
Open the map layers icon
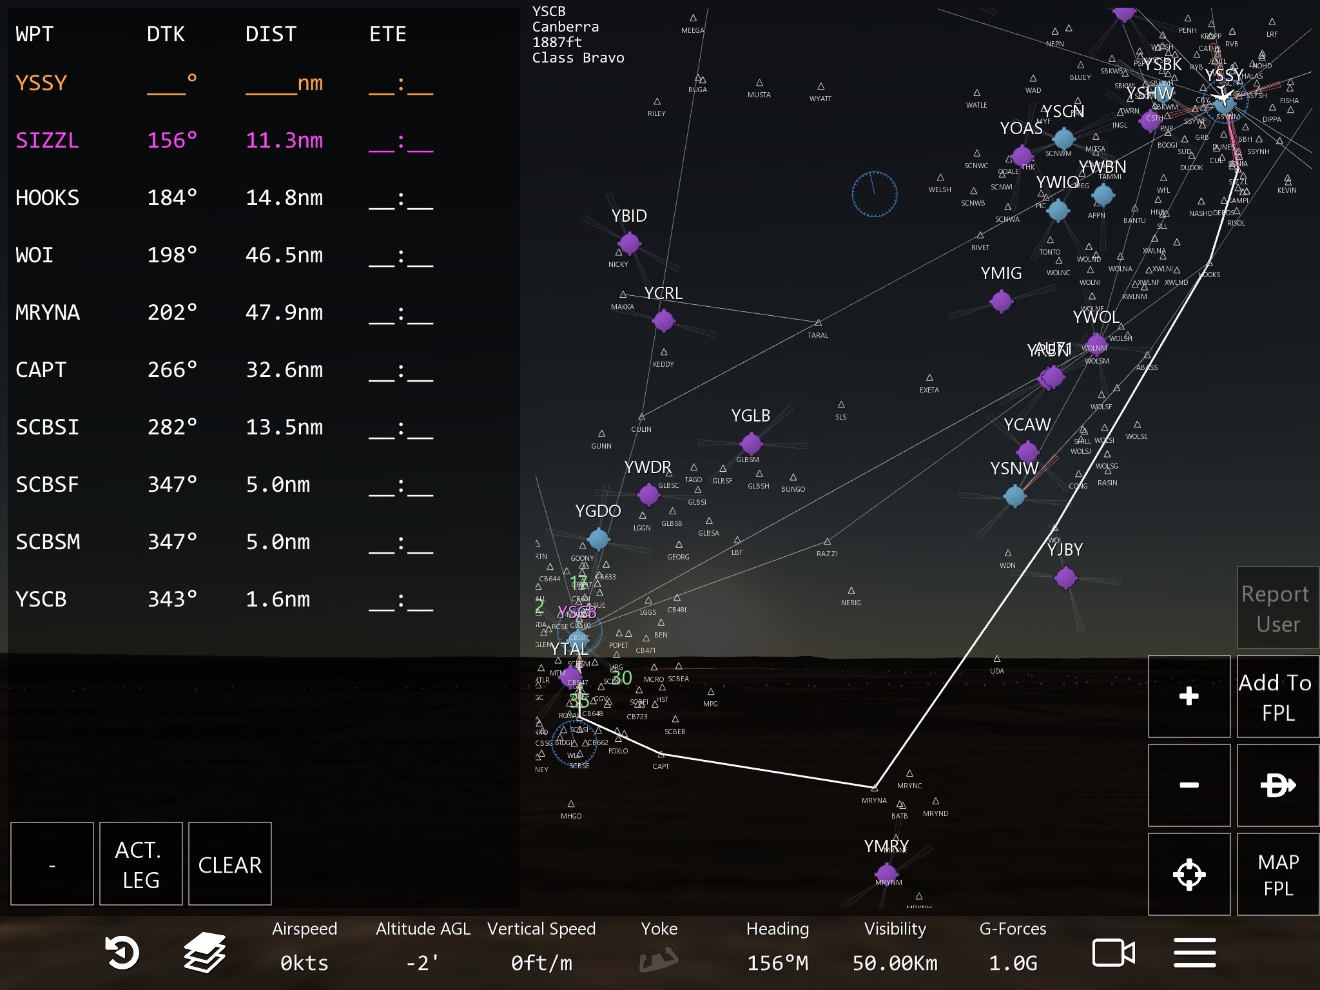click(204, 953)
